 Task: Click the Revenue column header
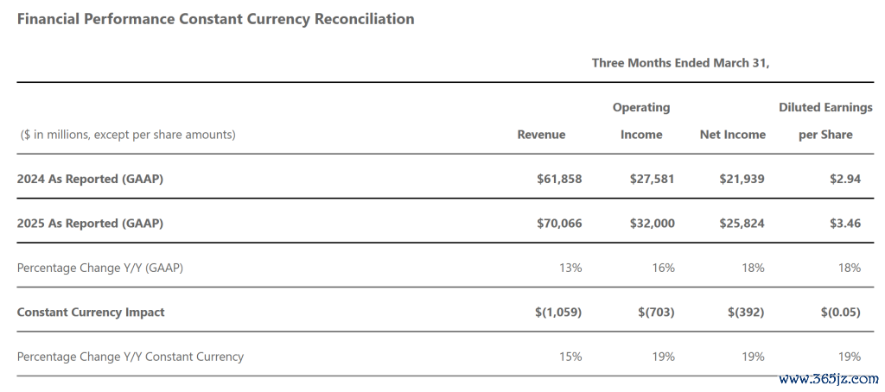coord(541,135)
